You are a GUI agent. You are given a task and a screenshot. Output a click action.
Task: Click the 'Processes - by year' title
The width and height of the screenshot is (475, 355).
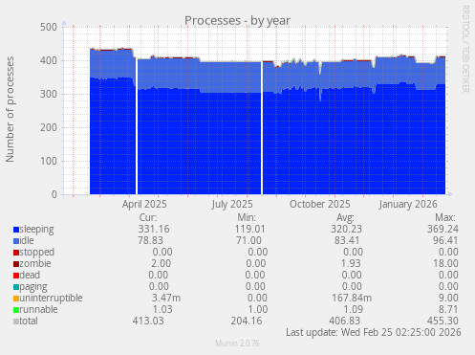click(237, 21)
